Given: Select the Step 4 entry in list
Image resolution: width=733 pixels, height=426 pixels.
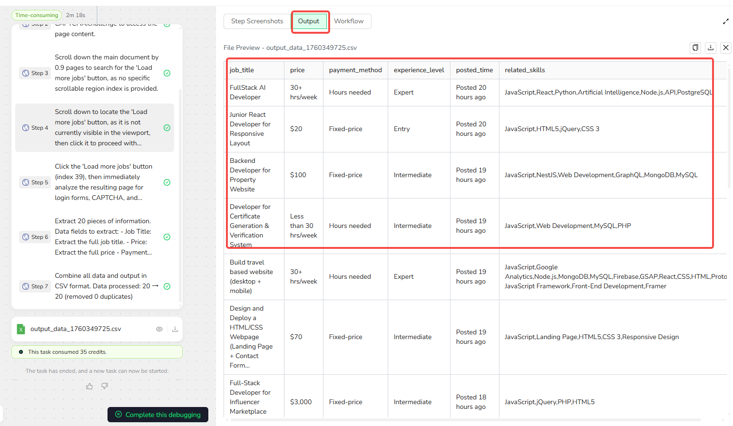Looking at the screenshot, I should click(95, 128).
